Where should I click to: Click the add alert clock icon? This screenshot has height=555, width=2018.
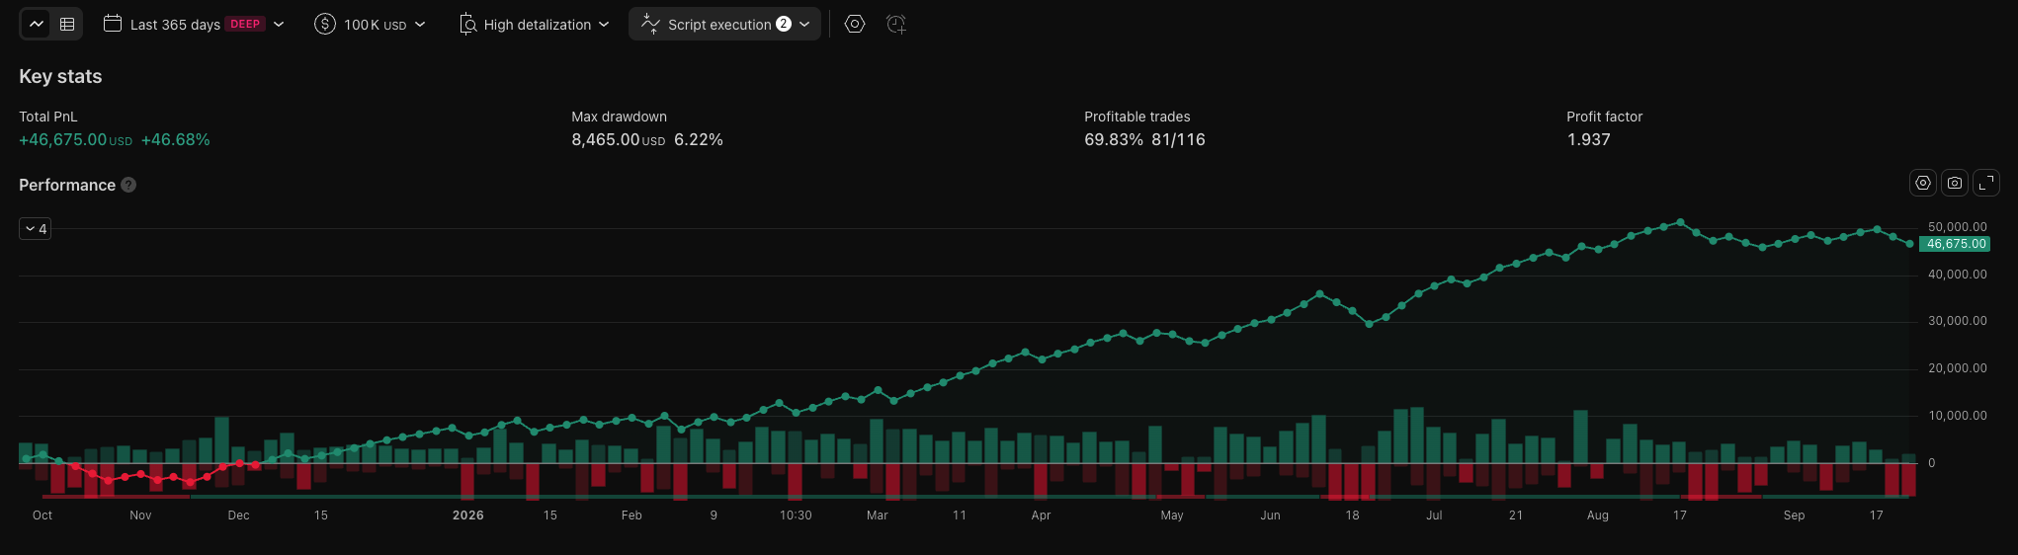896,24
